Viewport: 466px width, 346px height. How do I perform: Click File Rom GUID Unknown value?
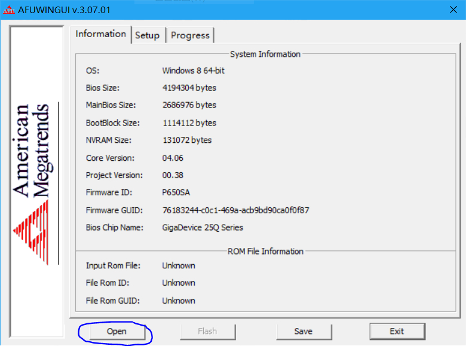tap(179, 301)
